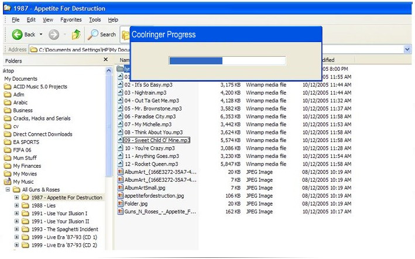
Task: Select the Arabic folder icon
Action: (8, 102)
